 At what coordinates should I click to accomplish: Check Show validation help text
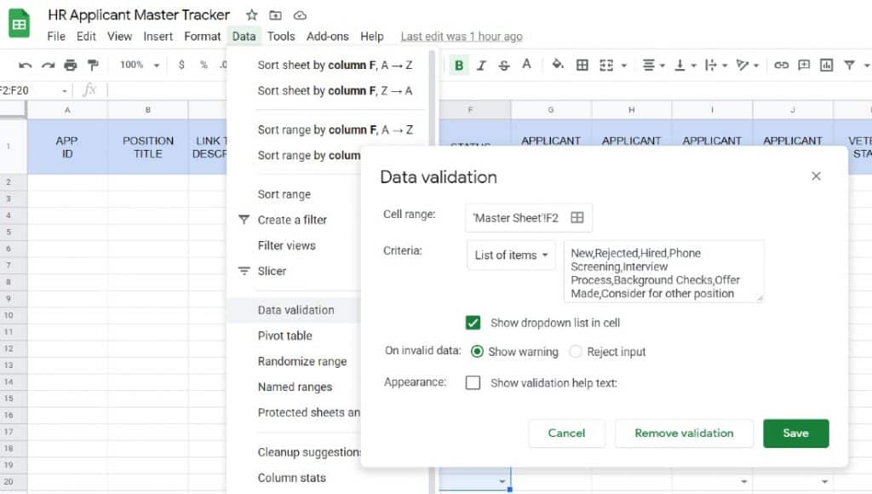[473, 382]
